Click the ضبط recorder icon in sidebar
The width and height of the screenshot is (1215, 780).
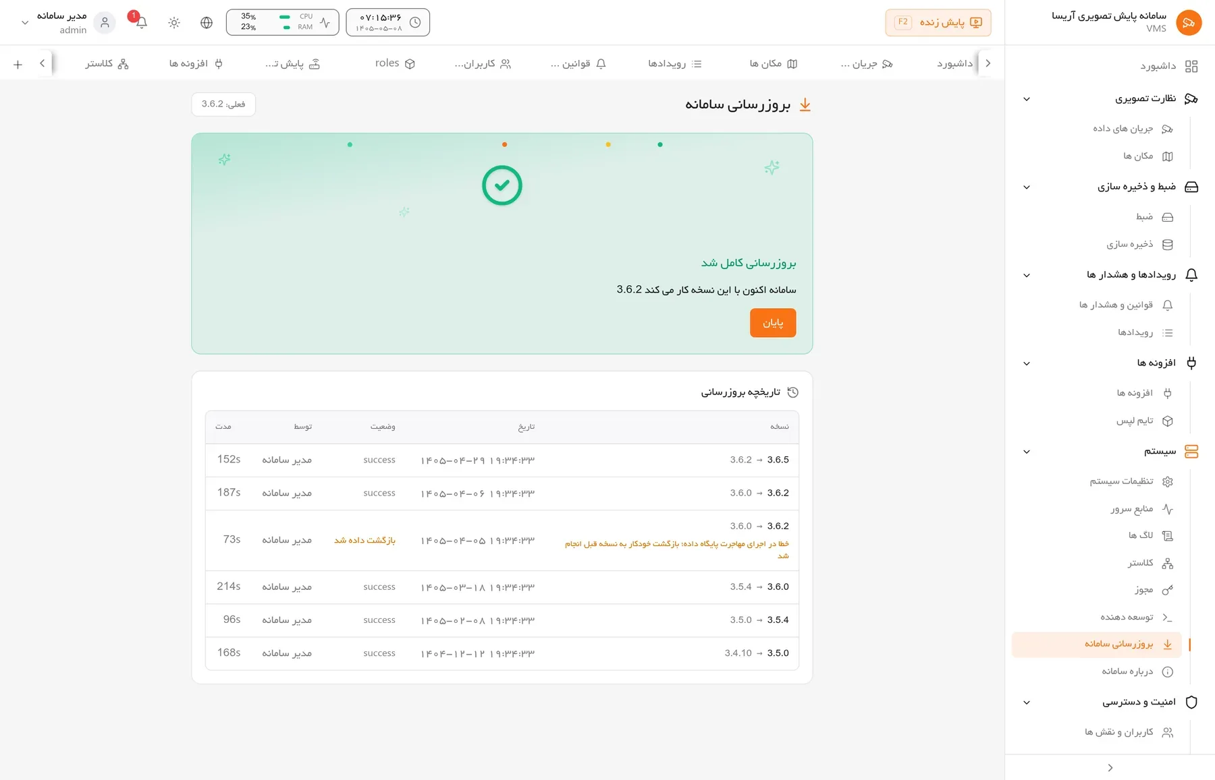[1168, 217]
